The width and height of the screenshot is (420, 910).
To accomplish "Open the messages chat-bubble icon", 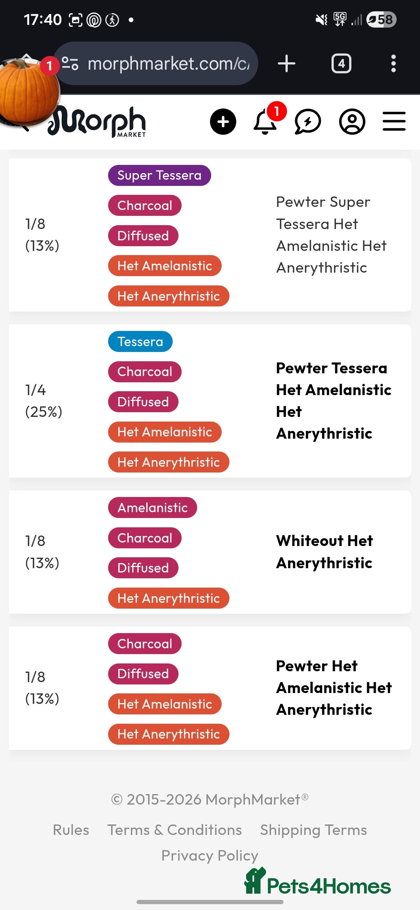I will (x=308, y=122).
